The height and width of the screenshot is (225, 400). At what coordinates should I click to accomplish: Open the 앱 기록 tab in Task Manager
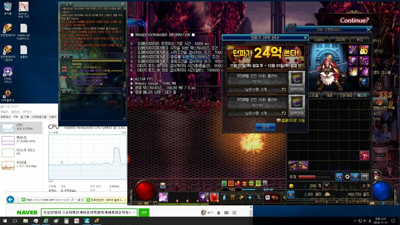pos(24,117)
